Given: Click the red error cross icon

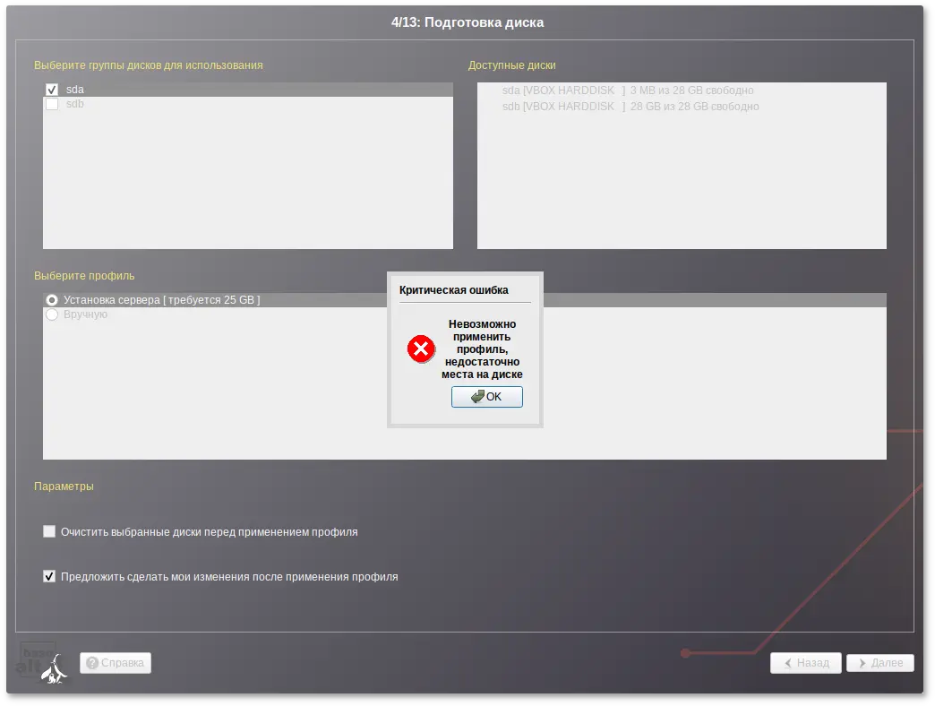Looking at the screenshot, I should click(x=421, y=349).
